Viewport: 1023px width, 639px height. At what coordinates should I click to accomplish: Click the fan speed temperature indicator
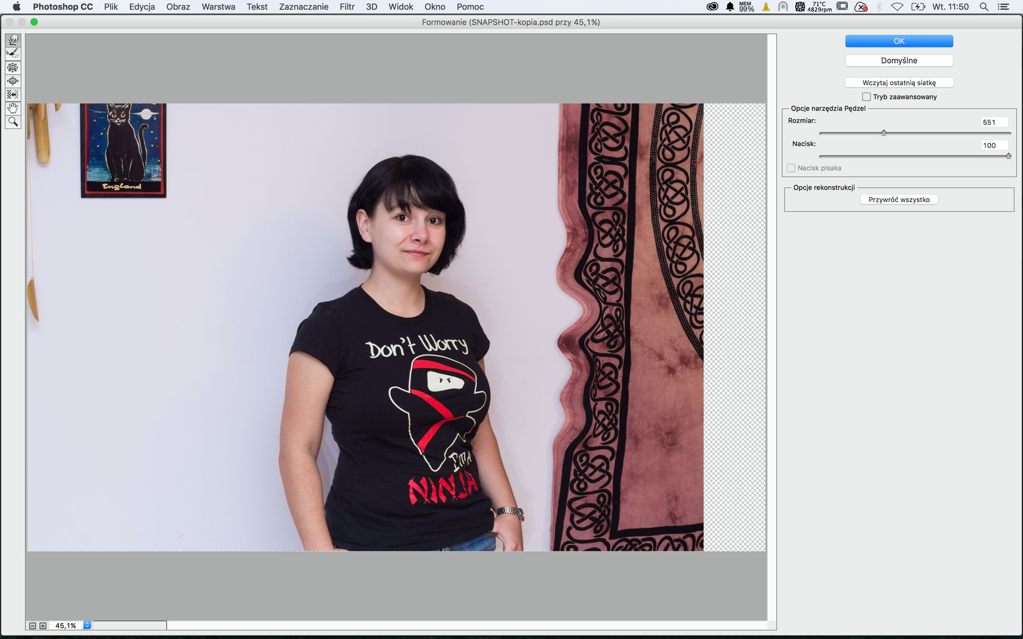click(814, 7)
